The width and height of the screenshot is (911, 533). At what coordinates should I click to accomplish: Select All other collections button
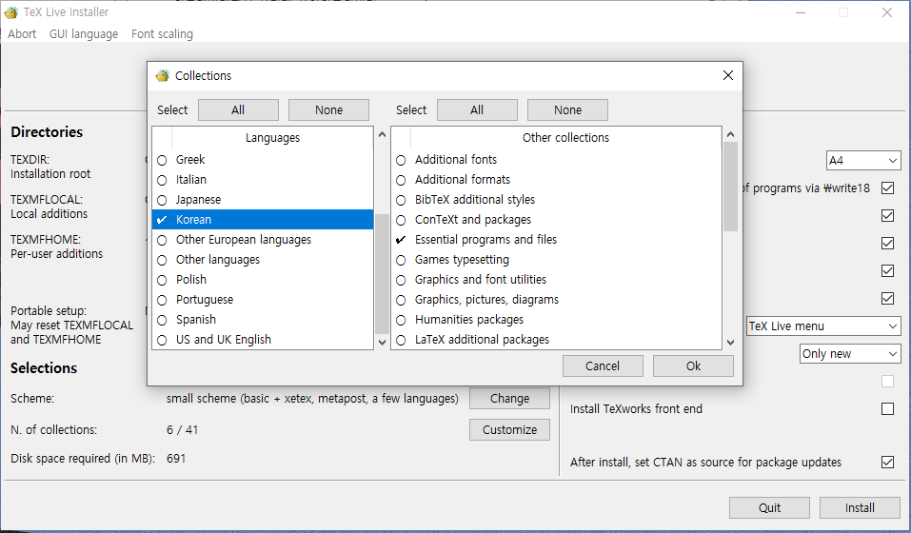click(x=477, y=110)
